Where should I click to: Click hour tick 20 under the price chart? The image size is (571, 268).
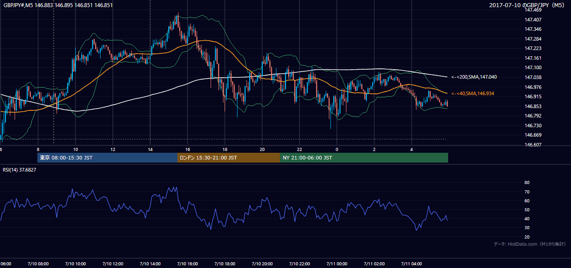(262, 149)
